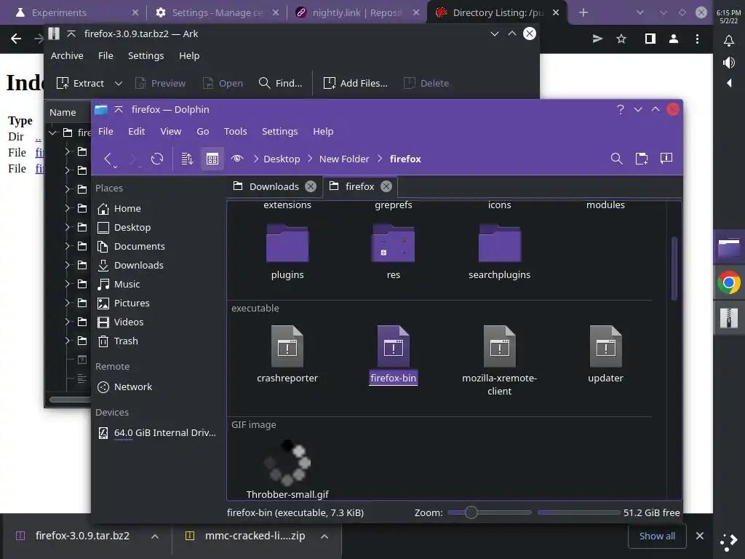
Task: Click Extract button in Ark
Action: point(80,83)
